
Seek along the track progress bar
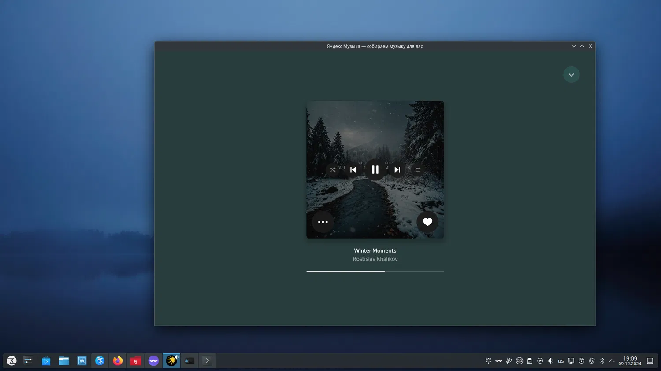[x=375, y=272]
